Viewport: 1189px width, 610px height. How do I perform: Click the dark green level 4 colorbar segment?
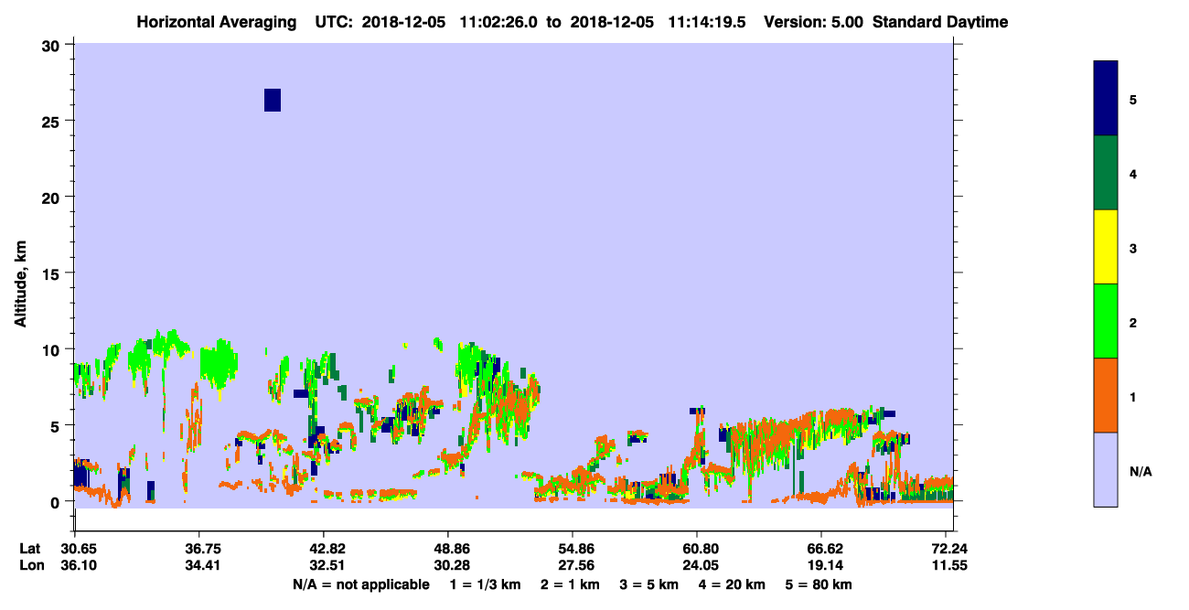tap(1105, 173)
